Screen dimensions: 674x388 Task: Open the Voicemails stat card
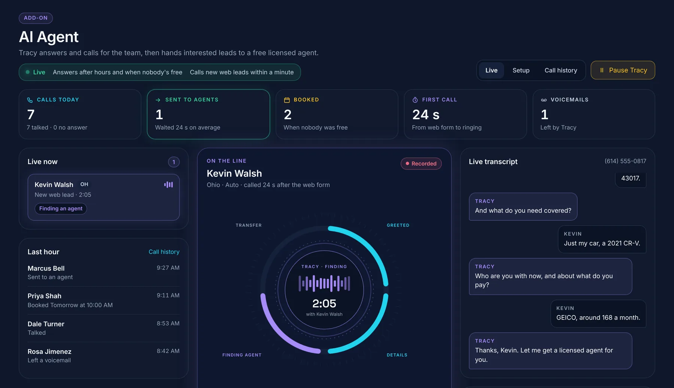pos(593,114)
